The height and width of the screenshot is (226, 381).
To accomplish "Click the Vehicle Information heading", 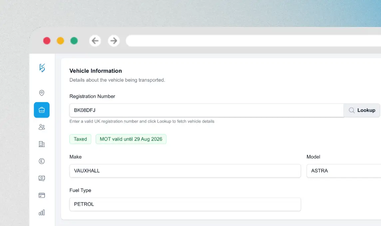I will [x=96, y=71].
